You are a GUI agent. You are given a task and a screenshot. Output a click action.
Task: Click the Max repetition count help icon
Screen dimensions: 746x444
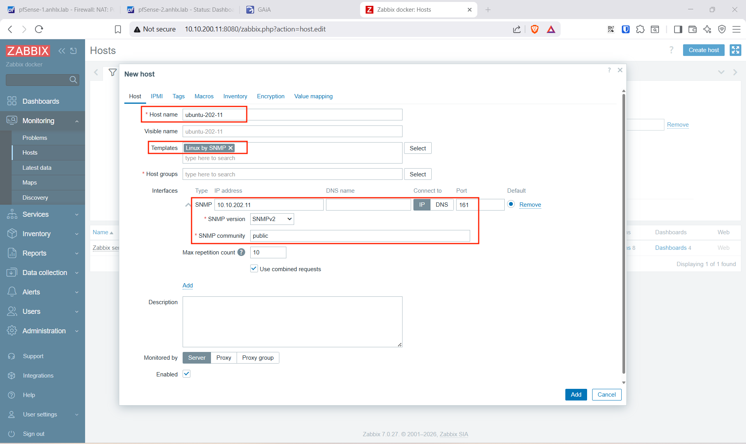click(x=241, y=252)
